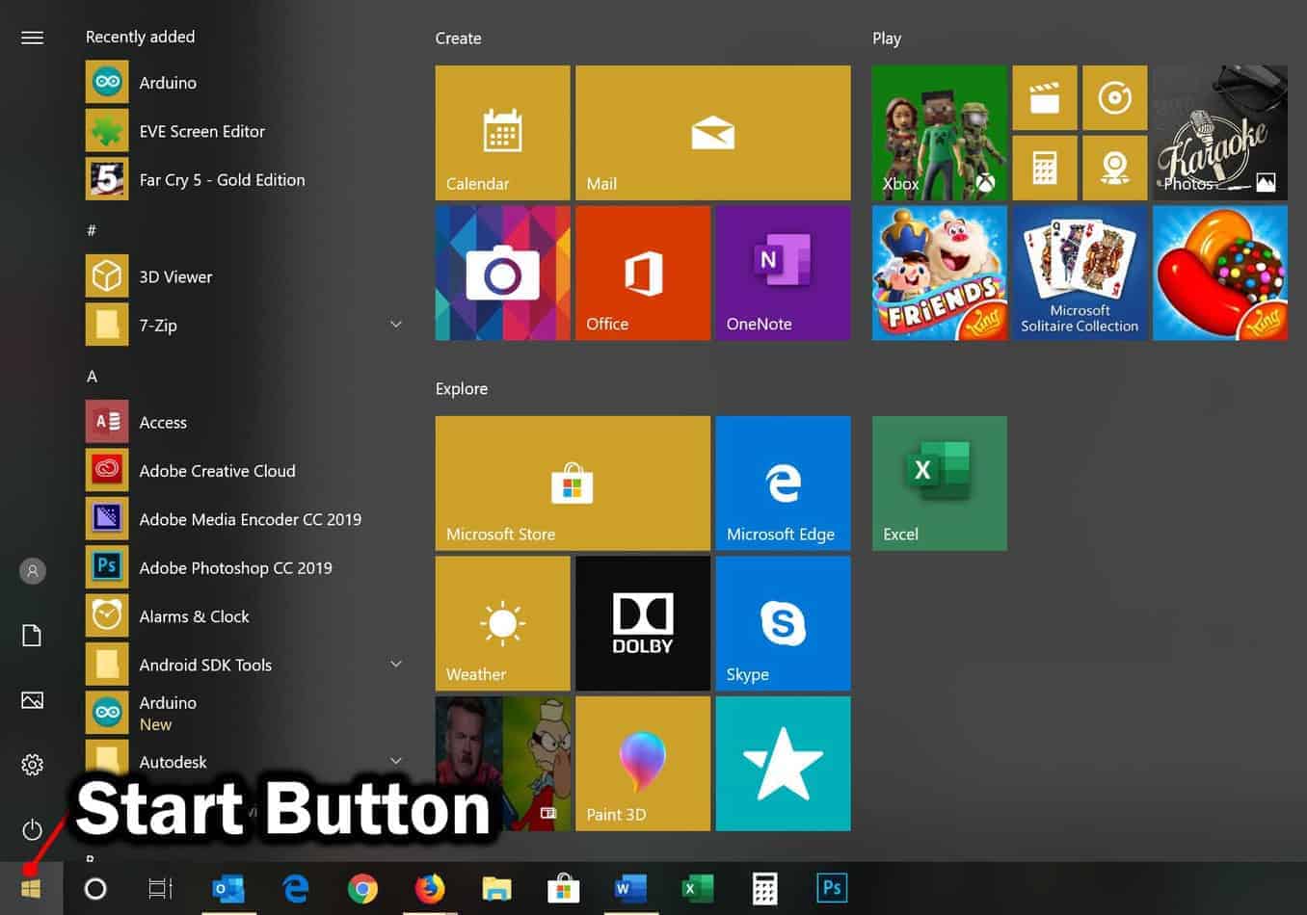The height and width of the screenshot is (915, 1307).
Task: Launch Google Chrome from the taskbar
Action: pyautogui.click(x=362, y=888)
